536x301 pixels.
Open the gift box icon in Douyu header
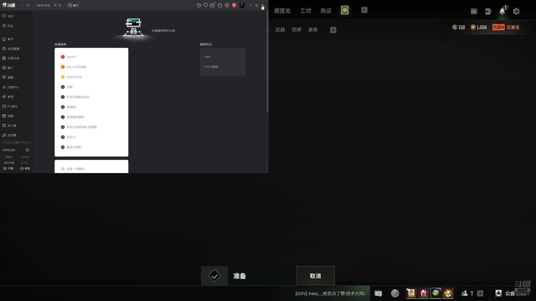click(x=234, y=5)
